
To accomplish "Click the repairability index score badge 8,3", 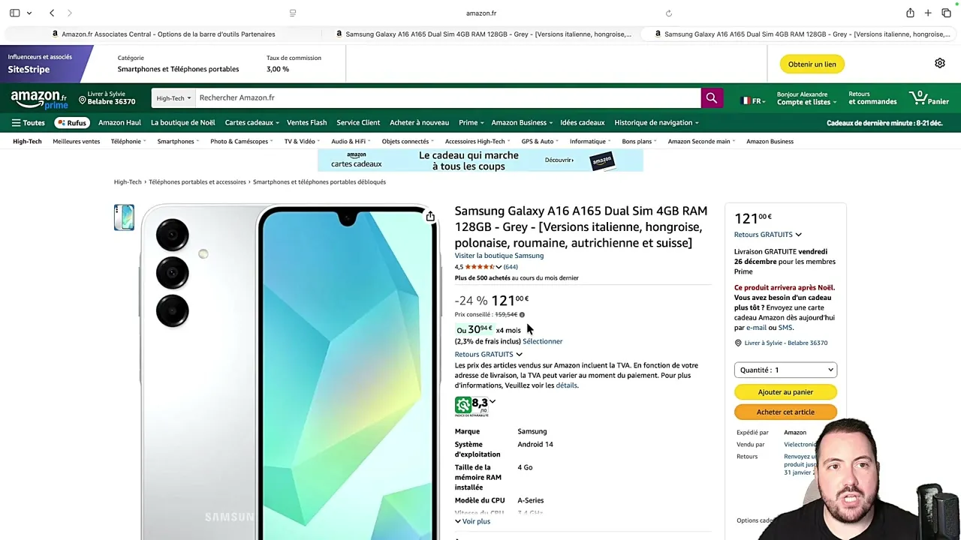I will click(471, 404).
